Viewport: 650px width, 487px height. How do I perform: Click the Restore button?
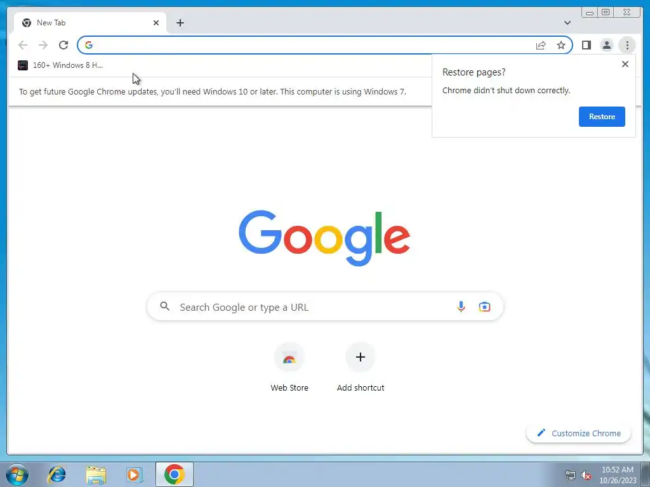(602, 117)
